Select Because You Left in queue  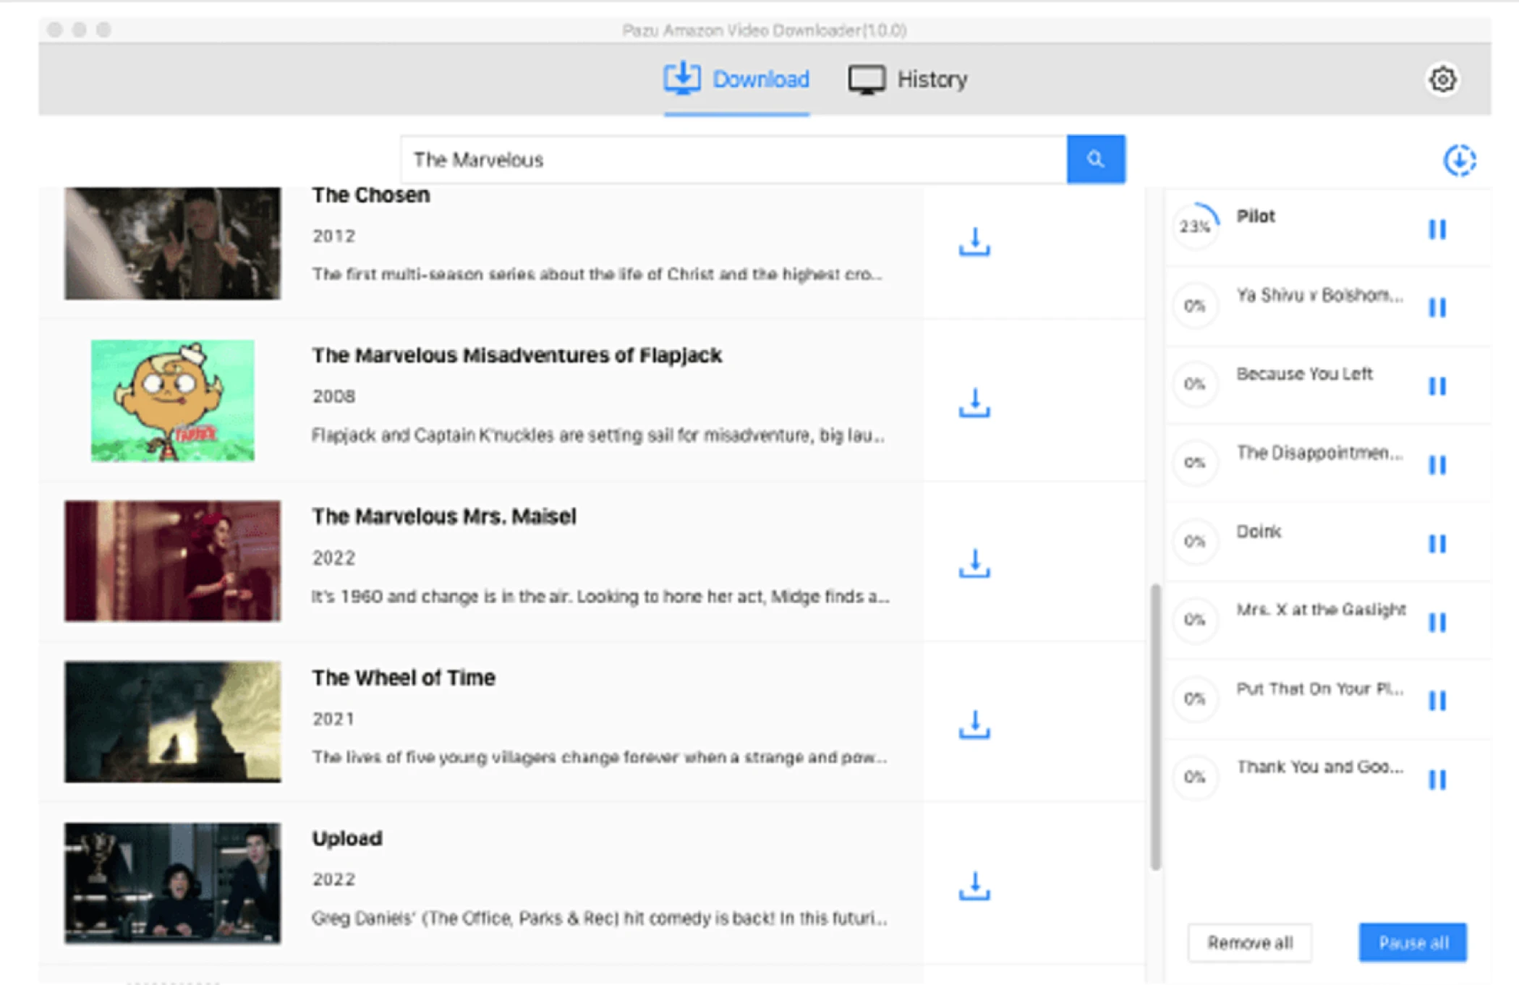tap(1304, 374)
